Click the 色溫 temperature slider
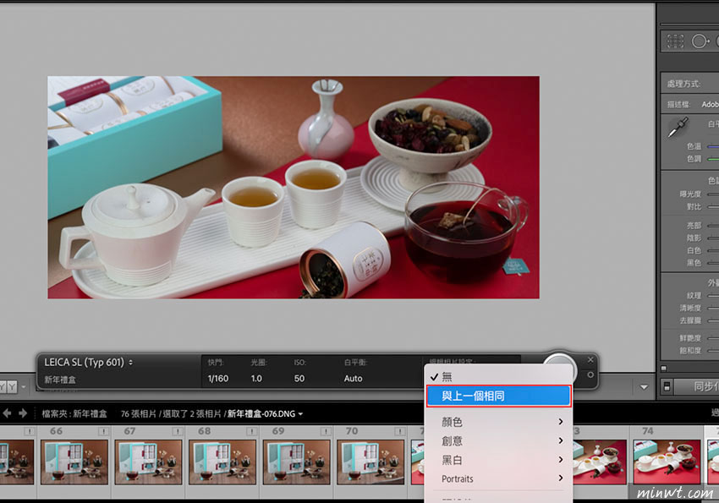 click(713, 146)
